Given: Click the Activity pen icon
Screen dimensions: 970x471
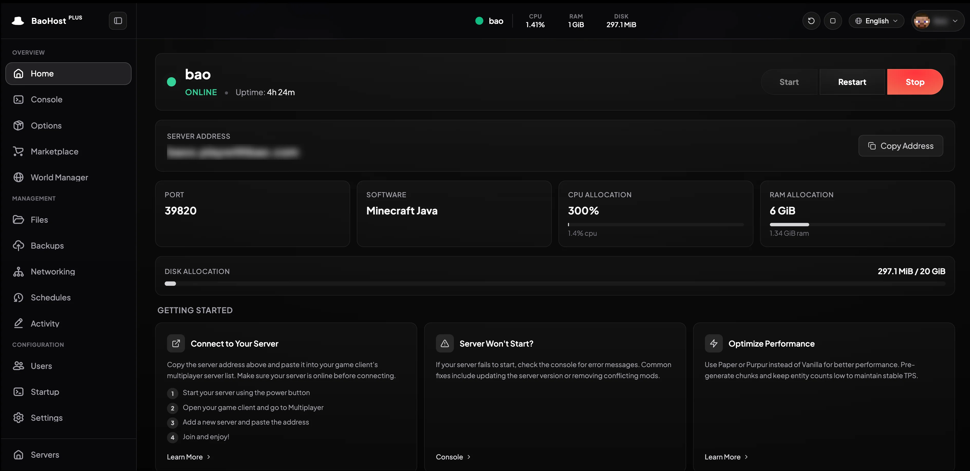Looking at the screenshot, I should pyautogui.click(x=18, y=323).
